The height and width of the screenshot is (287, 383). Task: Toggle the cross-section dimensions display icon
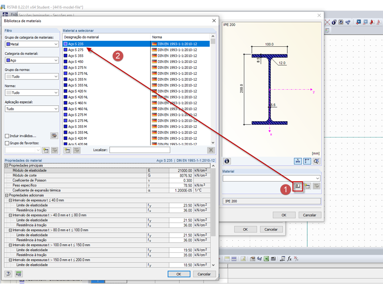[307, 161]
